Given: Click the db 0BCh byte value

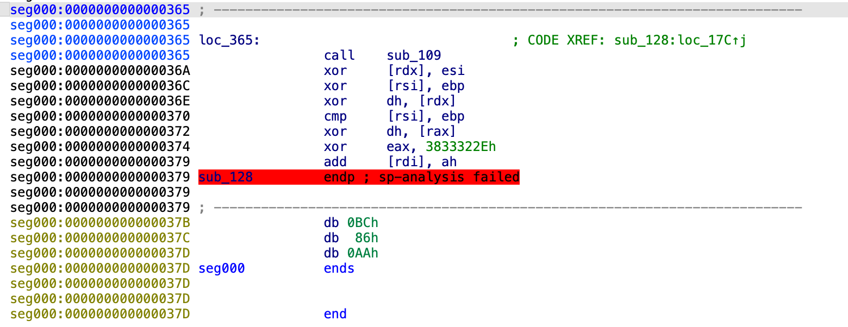Looking at the screenshot, I should [363, 223].
